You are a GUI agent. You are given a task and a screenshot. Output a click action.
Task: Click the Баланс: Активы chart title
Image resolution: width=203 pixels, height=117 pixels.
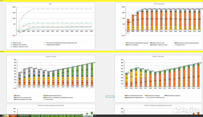tap(51, 57)
